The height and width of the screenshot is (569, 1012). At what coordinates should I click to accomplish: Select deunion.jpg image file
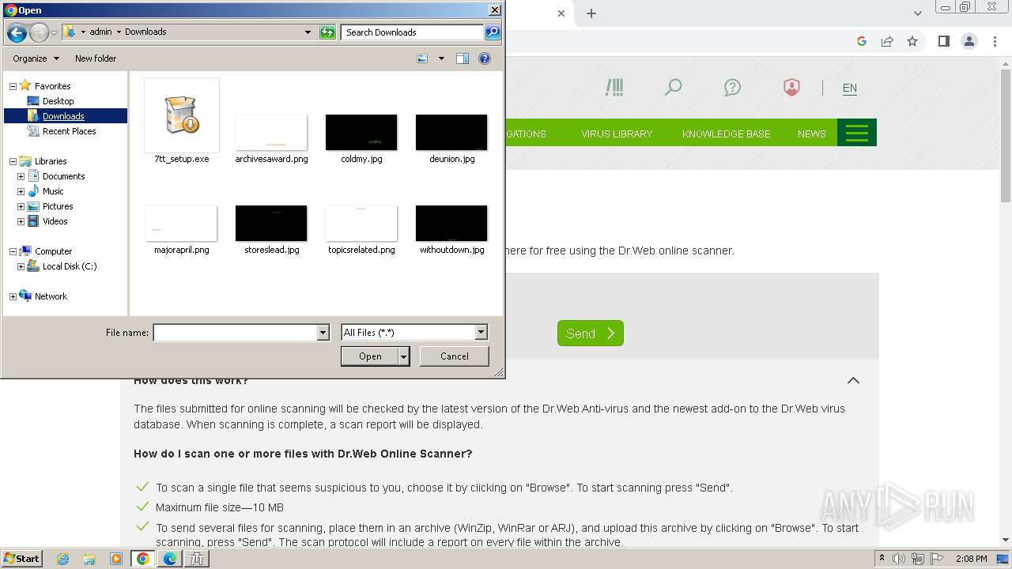coord(451,139)
